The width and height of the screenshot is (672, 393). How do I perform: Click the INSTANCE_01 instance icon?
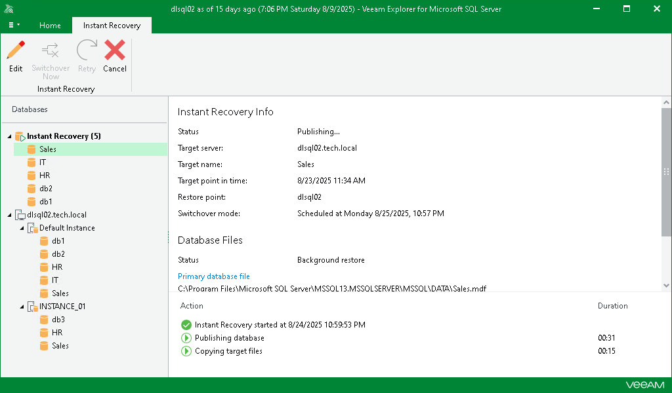(x=31, y=307)
